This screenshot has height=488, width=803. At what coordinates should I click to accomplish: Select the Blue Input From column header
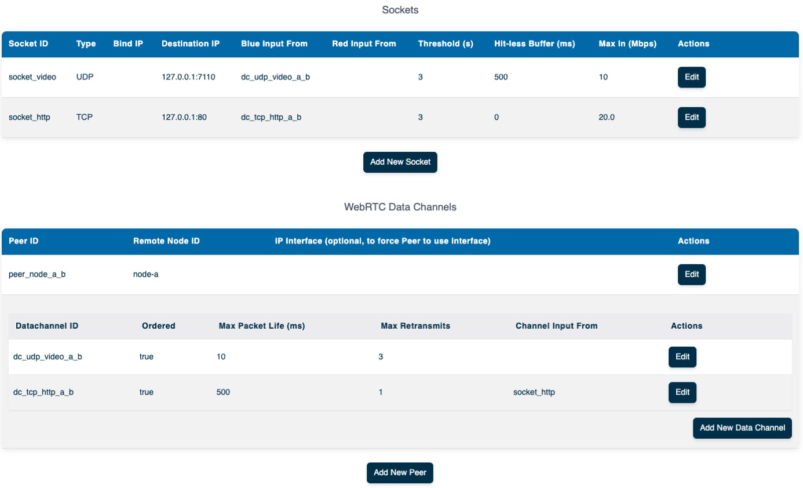click(274, 44)
